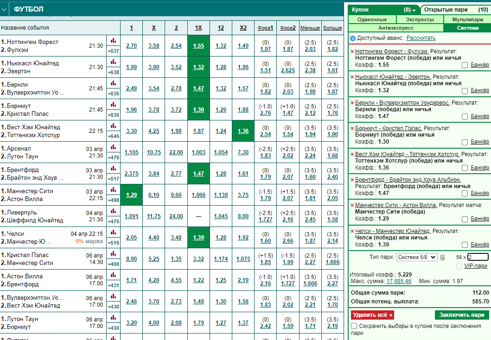The width and height of the screenshot is (491, 340).
Task: Remove Брентфорд – Брайтон selection from coupon
Action: pyautogui.click(x=352, y=180)
